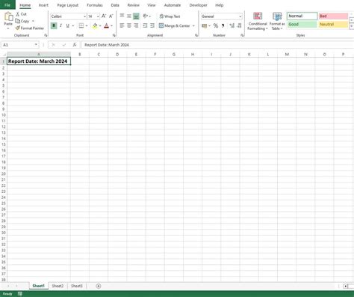
Task: Apply the Normal cell style
Action: pos(302,16)
